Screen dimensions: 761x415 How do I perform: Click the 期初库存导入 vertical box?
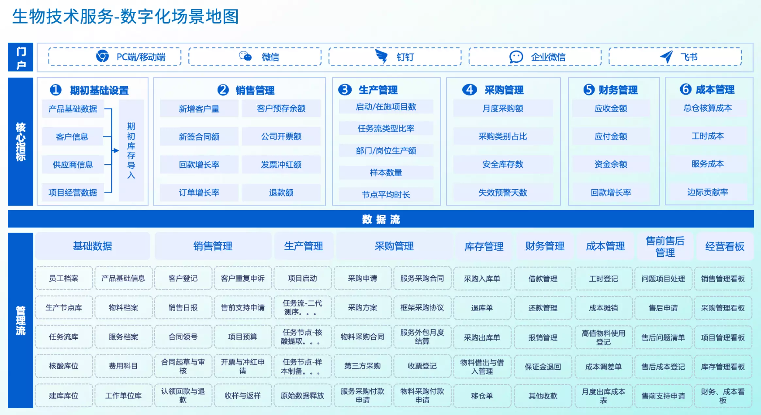coord(131,150)
